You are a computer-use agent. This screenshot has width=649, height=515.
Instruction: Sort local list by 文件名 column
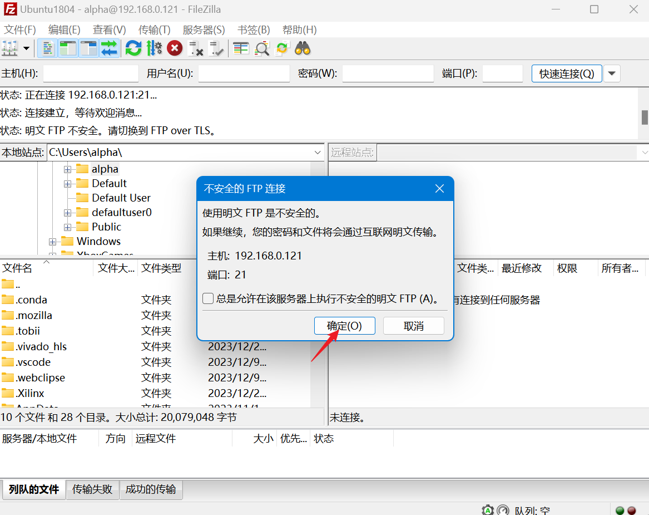[x=47, y=268]
